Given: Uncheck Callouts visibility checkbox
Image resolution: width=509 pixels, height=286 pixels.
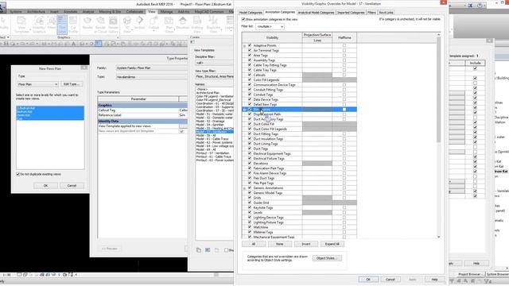Looking at the screenshot, I should click(x=250, y=75).
